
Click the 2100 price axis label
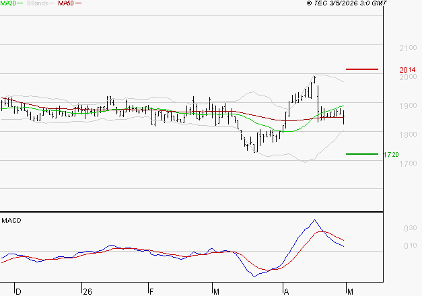click(408, 48)
